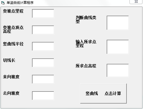
Task: Click the 变坡点顶点高程 text box
Action: (x=43, y=30)
